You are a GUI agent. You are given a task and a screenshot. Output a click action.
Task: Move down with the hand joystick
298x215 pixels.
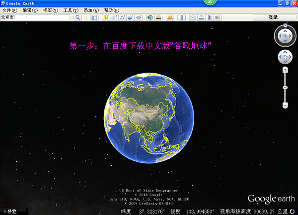coord(285,62)
